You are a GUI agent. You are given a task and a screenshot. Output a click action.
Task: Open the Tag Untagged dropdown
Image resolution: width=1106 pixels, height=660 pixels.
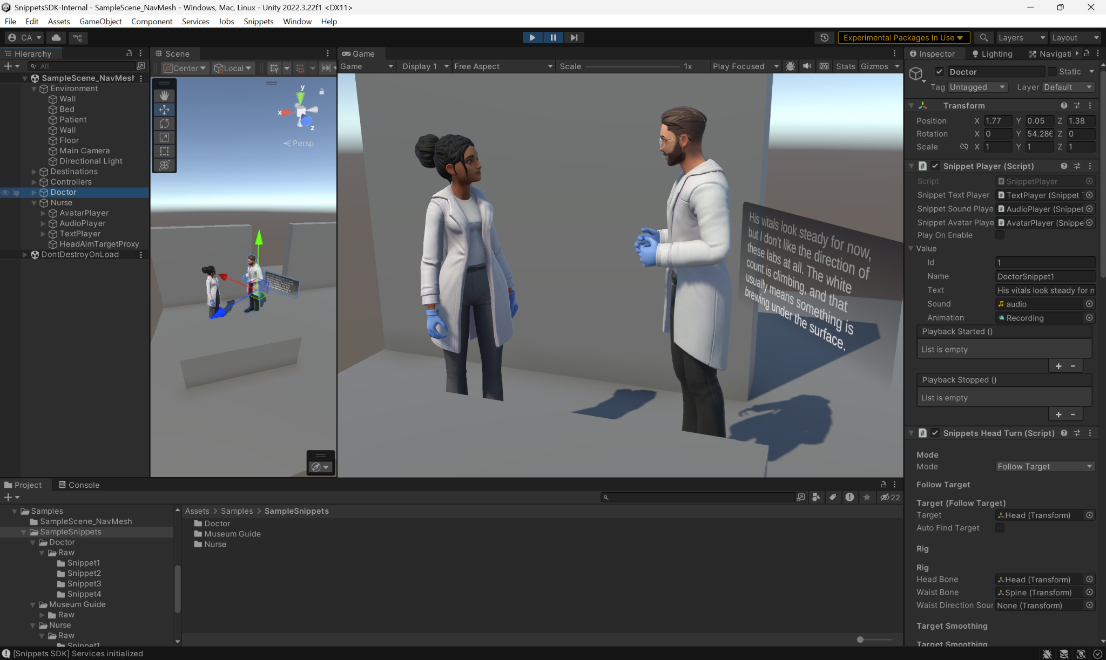pos(977,87)
